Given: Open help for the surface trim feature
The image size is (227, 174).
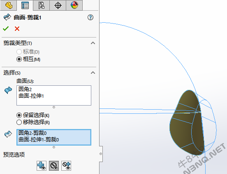Looking at the screenshot, I should [x=90, y=17].
